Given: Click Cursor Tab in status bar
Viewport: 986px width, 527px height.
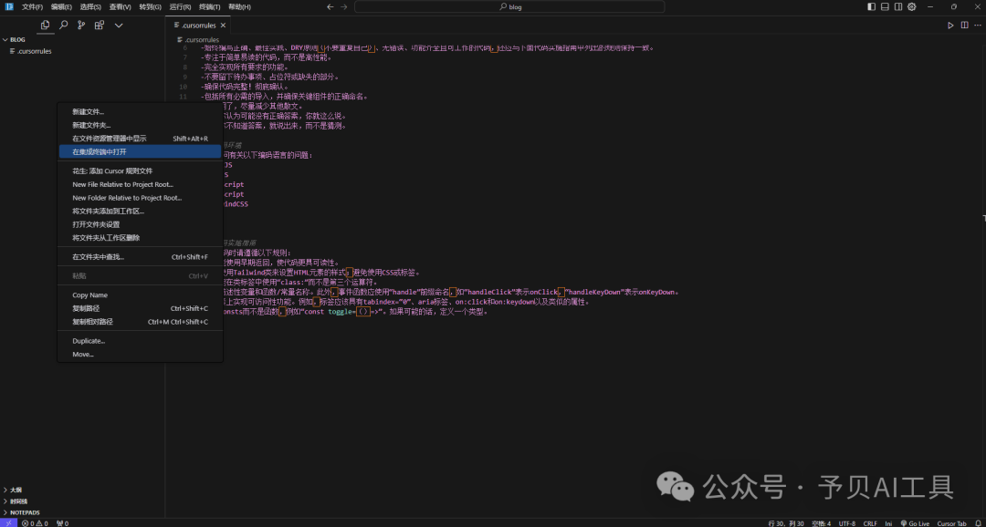Looking at the screenshot, I should click(950, 522).
